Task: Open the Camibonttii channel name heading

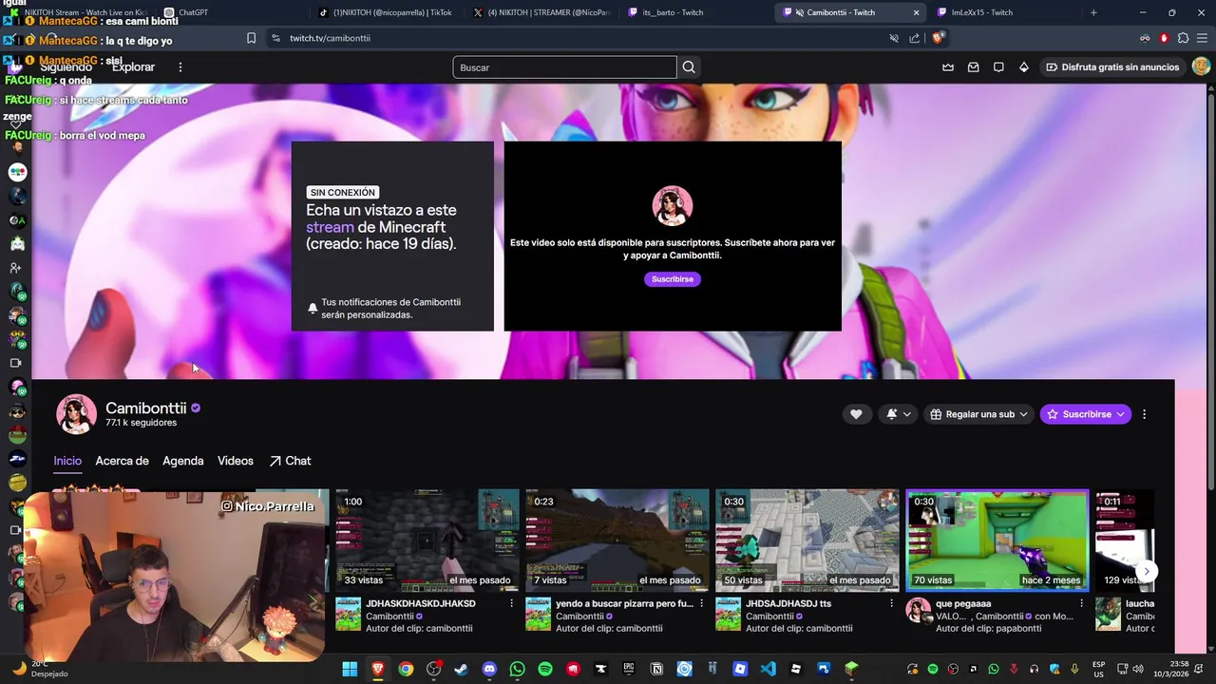Action: (x=145, y=408)
